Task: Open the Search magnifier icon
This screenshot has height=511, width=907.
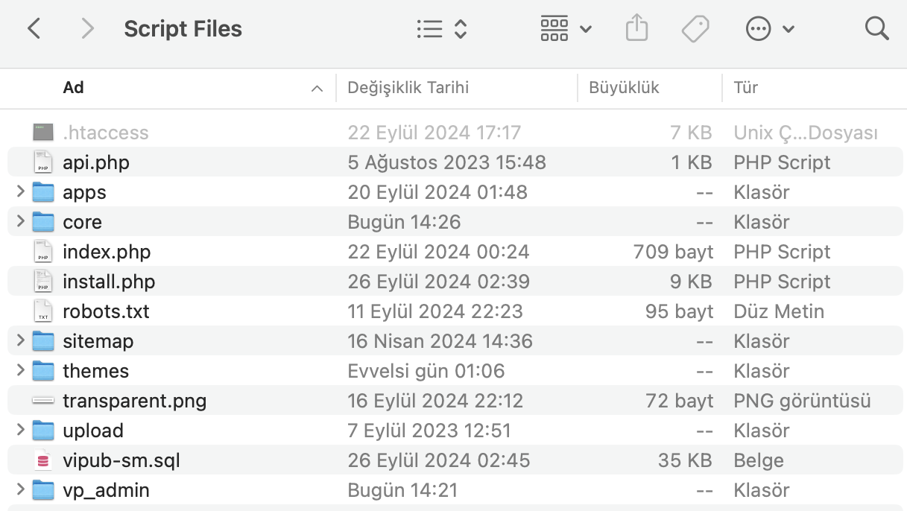Action: coord(876,29)
